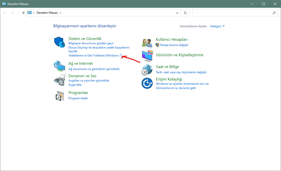
Task: Open Görünüm ve Kişiselleştirme category
Action: coord(180,55)
